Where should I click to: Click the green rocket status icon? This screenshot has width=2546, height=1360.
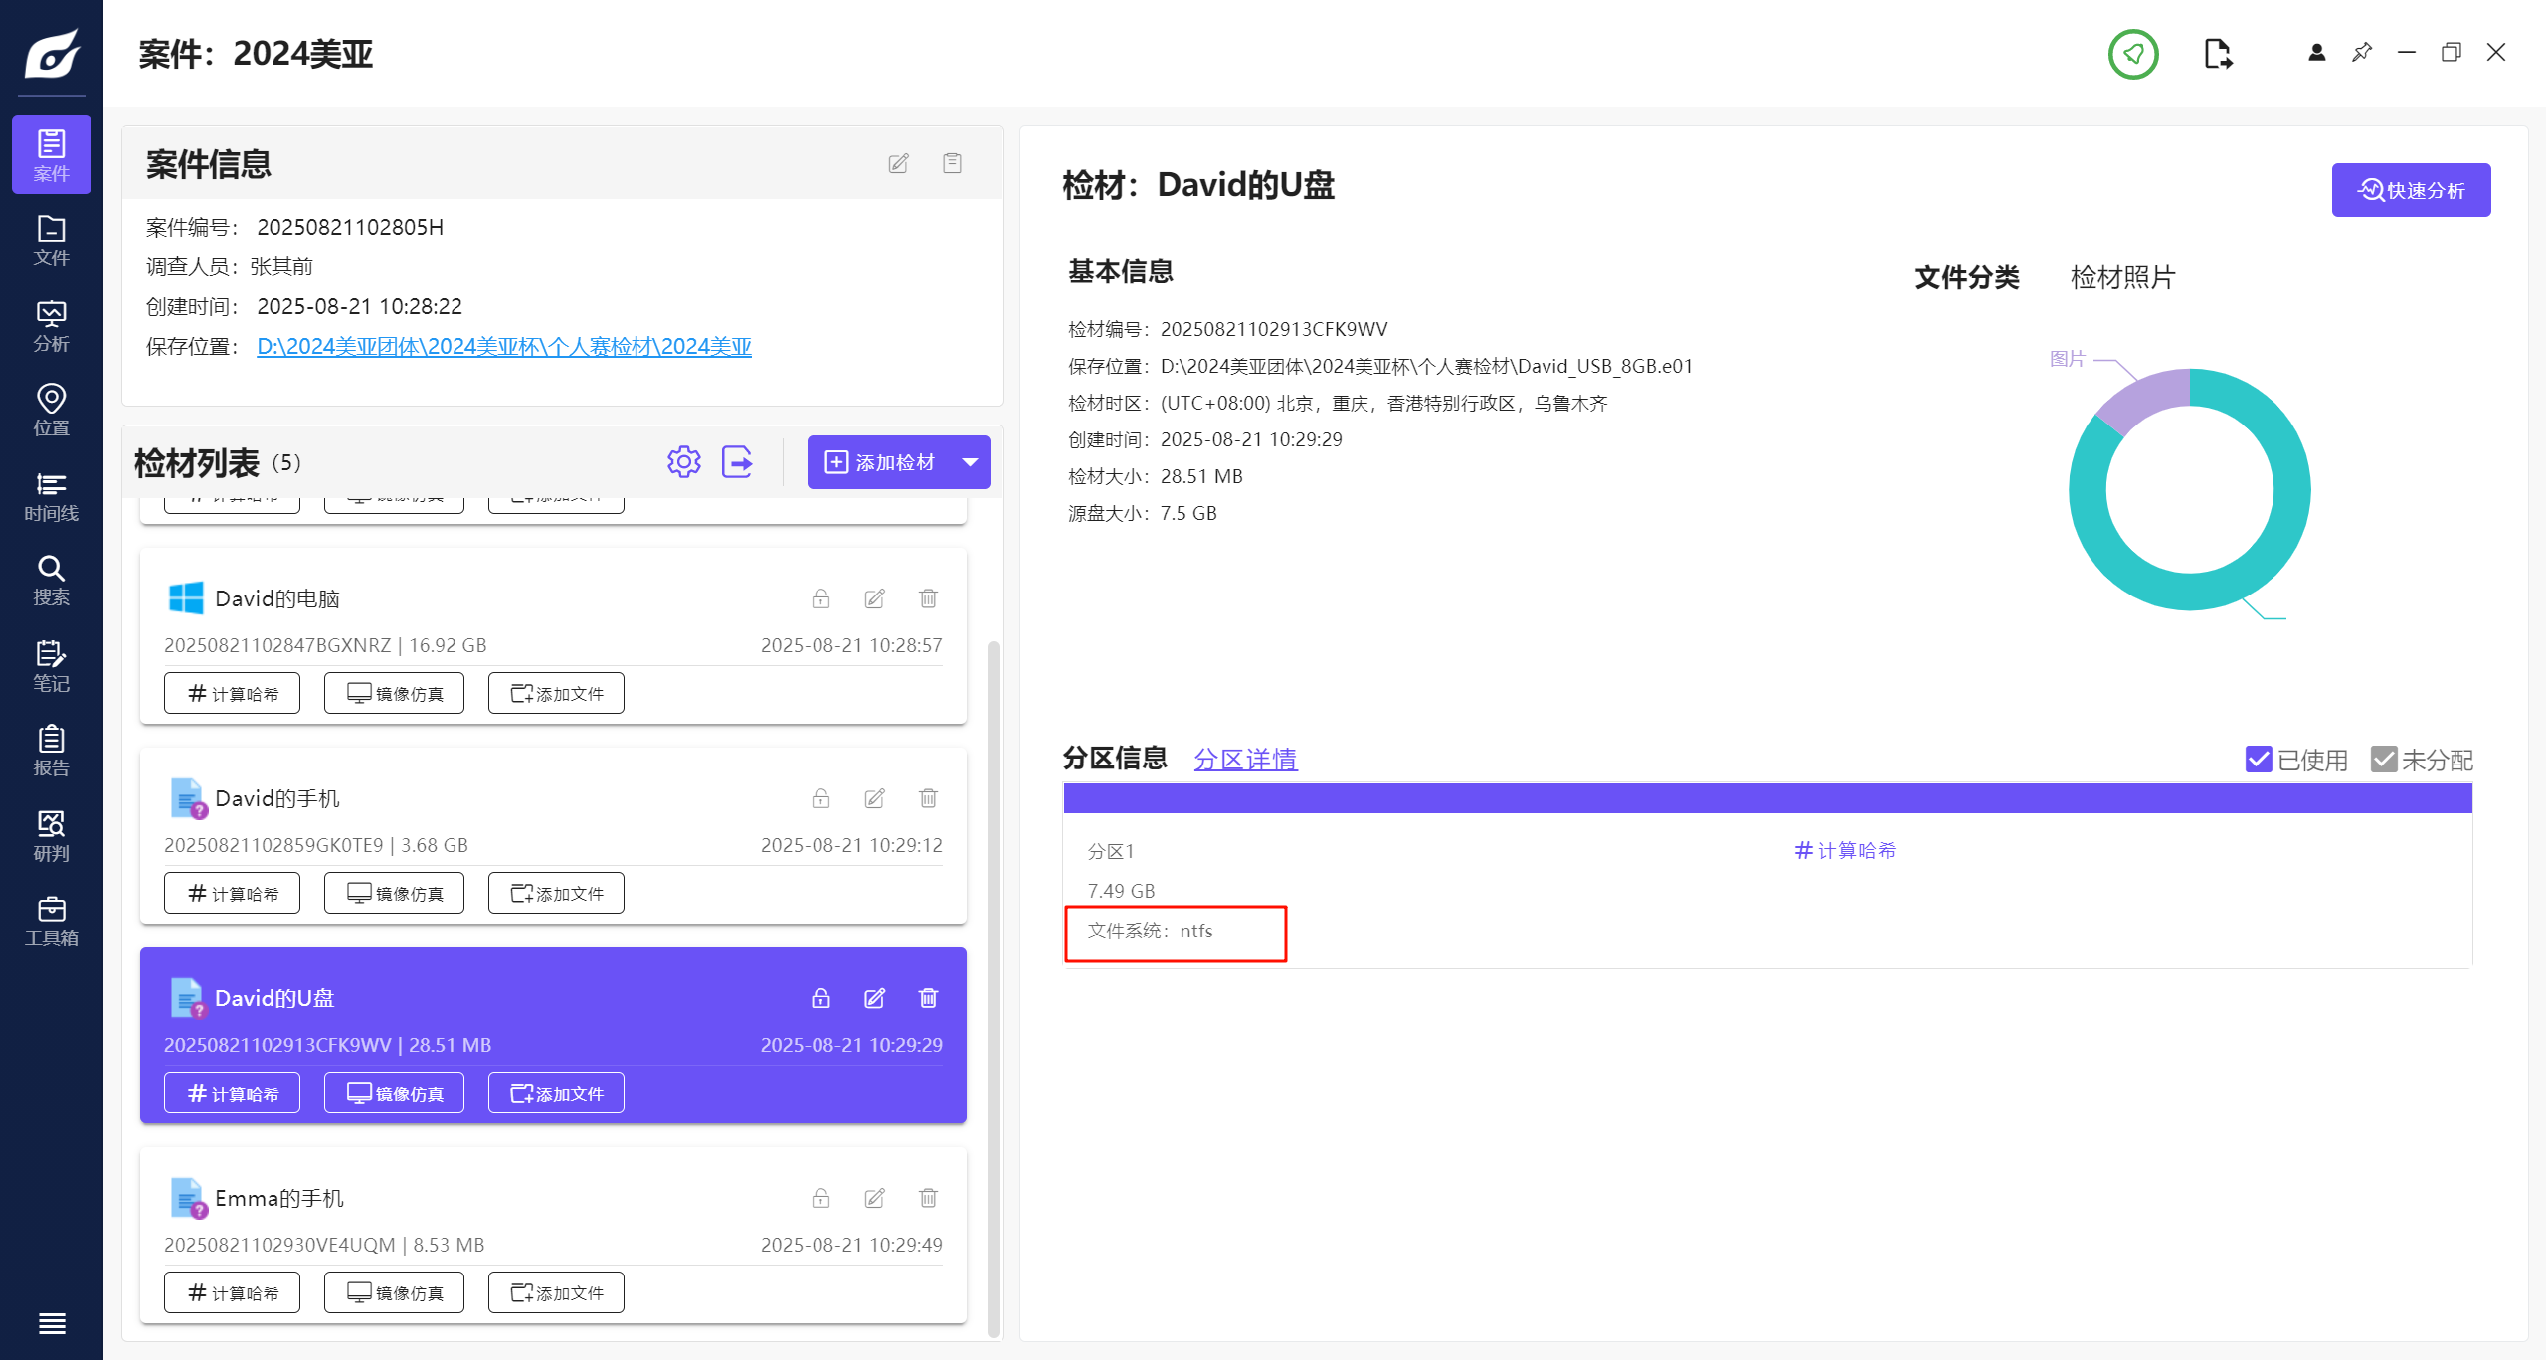2133,54
